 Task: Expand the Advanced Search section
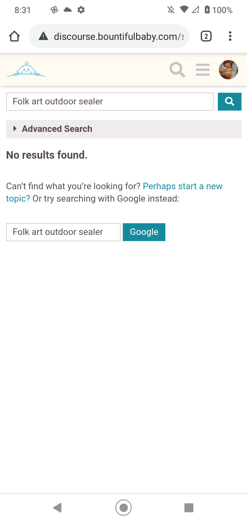124,129
